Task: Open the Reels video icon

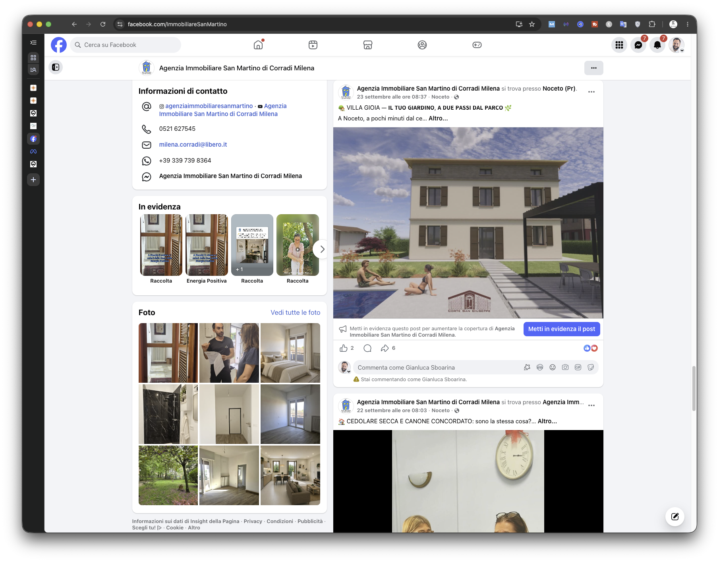Action: point(313,45)
